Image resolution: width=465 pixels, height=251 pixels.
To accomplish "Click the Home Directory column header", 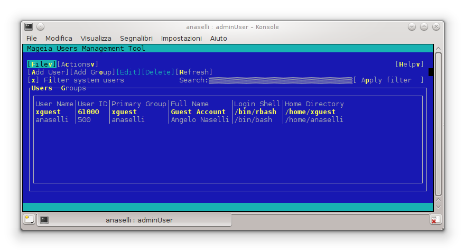I will tap(314, 104).
